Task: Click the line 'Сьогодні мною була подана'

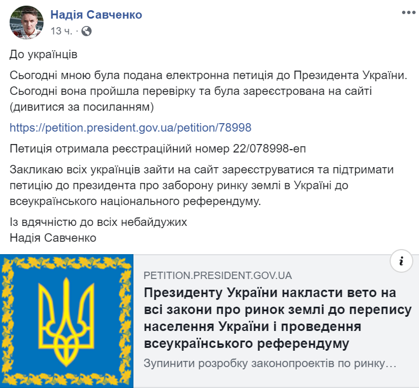Action: 209,76
